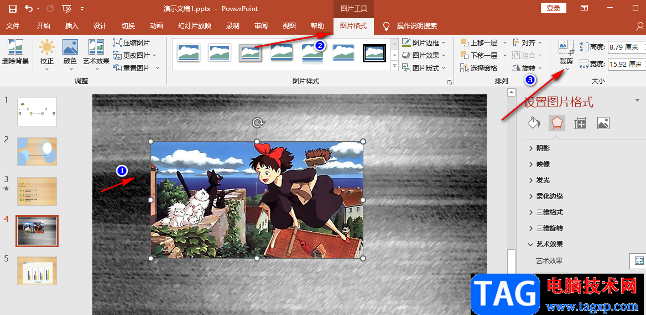This screenshot has height=315, width=646.
Task: Open Crop (裁剪) dropdown arrow
Action: (x=567, y=70)
